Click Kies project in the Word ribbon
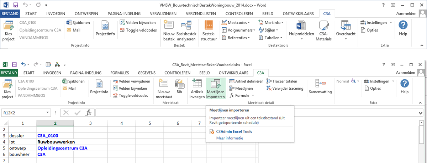427x163 pixels. 8,31
